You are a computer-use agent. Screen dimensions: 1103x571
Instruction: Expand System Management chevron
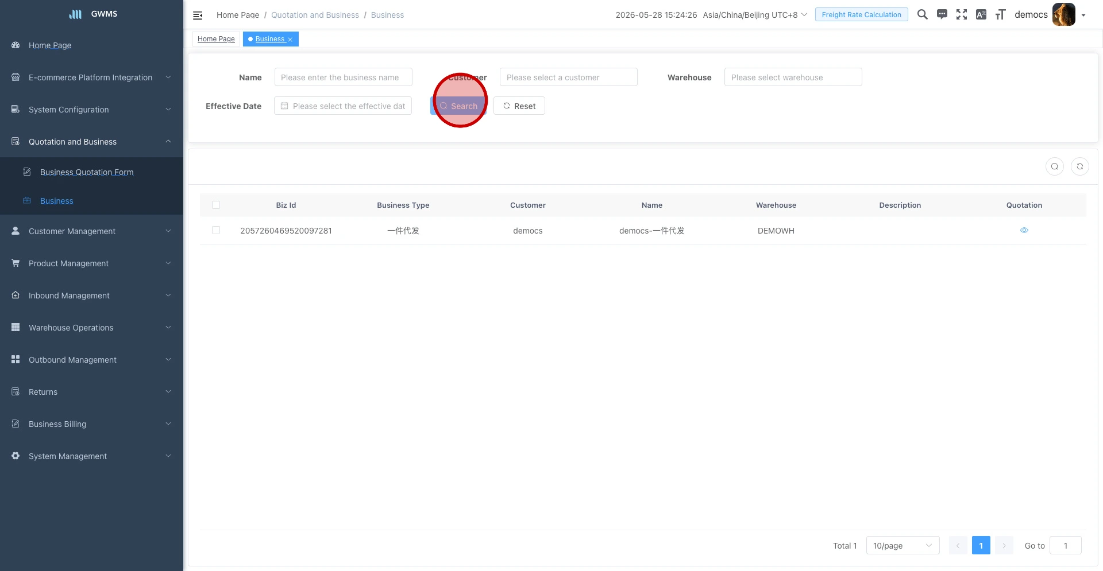tap(168, 456)
